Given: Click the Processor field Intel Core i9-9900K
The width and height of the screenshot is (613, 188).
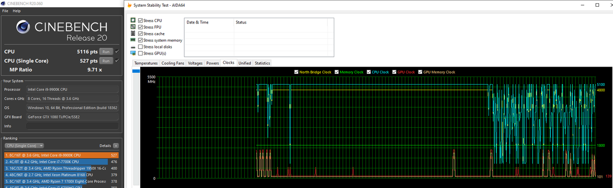Looking at the screenshot, I should tap(72, 89).
